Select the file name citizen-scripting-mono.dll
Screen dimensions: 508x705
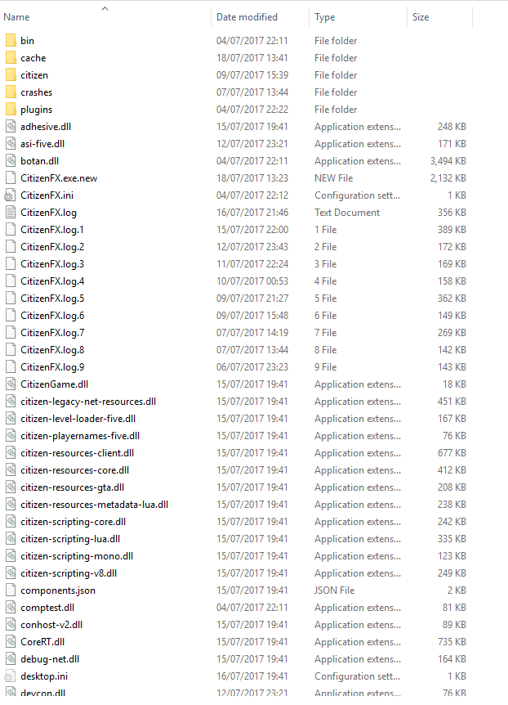pos(77,556)
